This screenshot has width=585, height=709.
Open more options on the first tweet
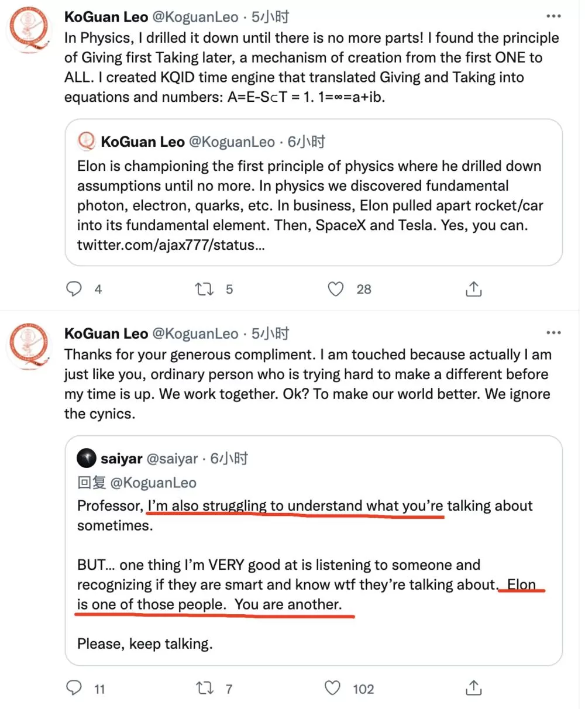[x=553, y=17]
